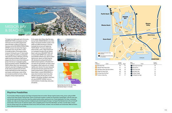This screenshot has height=113, width=172.
Task: Click the orange marker beside The Dana on Mission Bay
Action: (96, 75)
